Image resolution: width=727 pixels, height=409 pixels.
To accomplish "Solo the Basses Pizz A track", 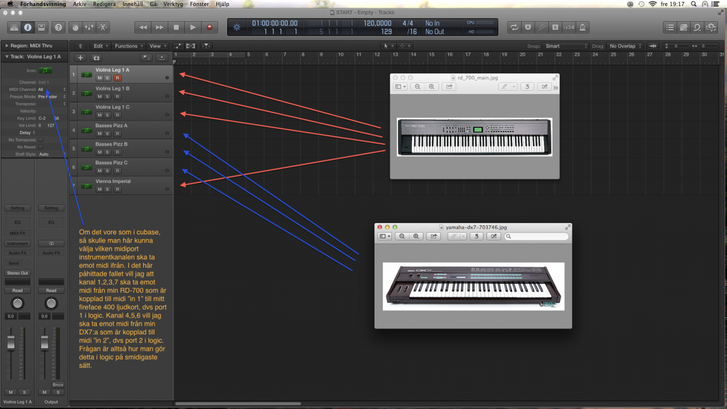I will tap(107, 133).
